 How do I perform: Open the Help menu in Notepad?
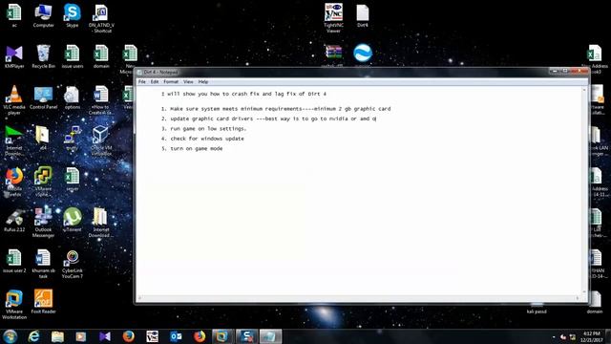pyautogui.click(x=203, y=82)
